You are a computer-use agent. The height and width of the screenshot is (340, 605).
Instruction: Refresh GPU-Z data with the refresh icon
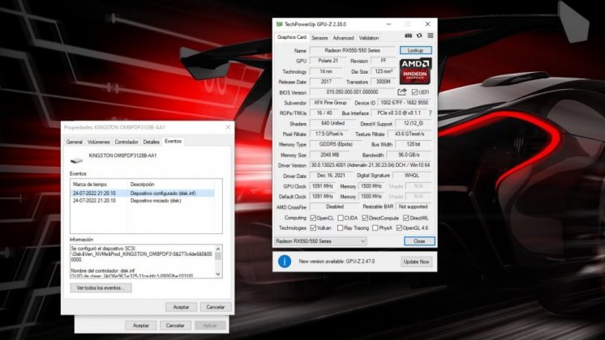coord(419,36)
